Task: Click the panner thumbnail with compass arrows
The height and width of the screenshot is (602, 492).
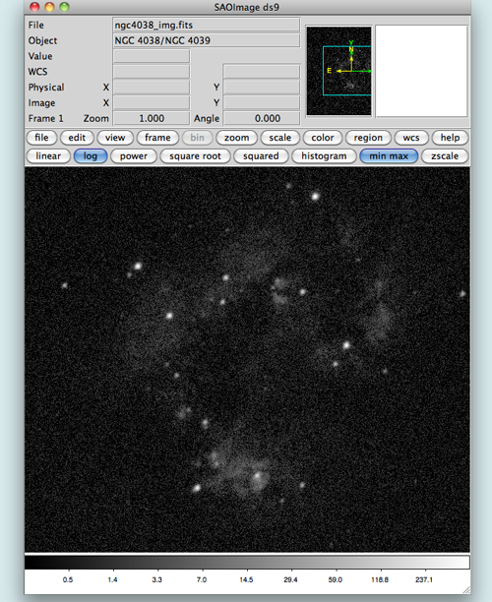Action: [339, 71]
